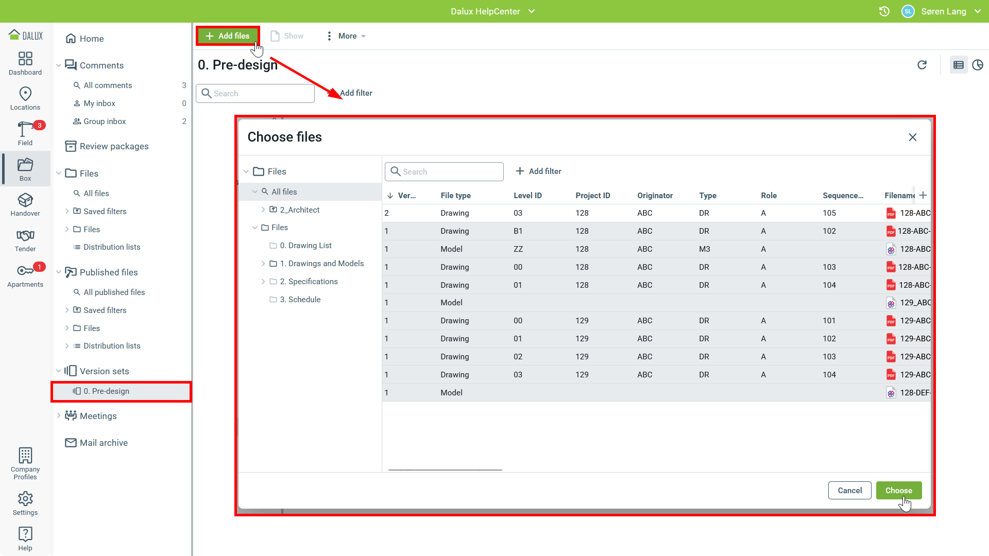Click the dialog horizontal scrollbar
The width and height of the screenshot is (989, 556).
(445, 470)
